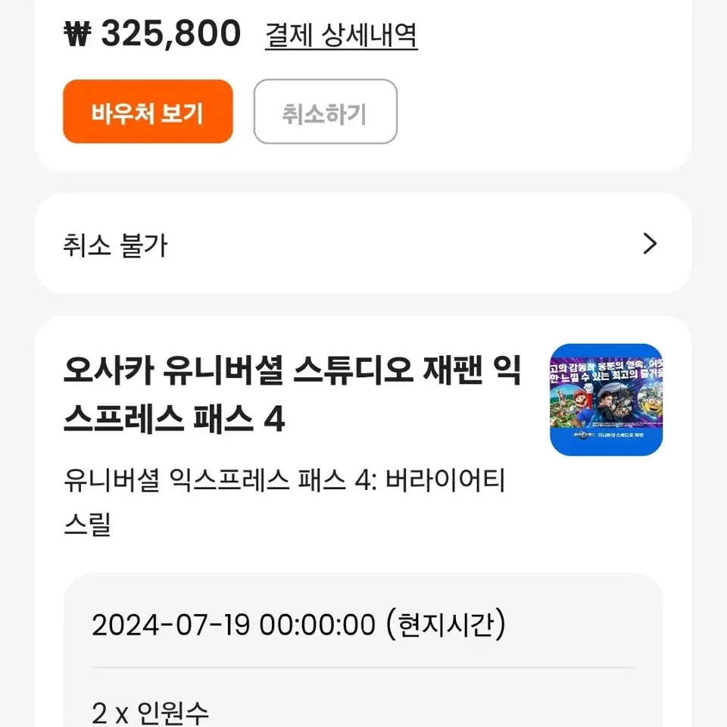Click the purple banner text in thumbnail
This screenshot has width=727, height=727.
606,370
